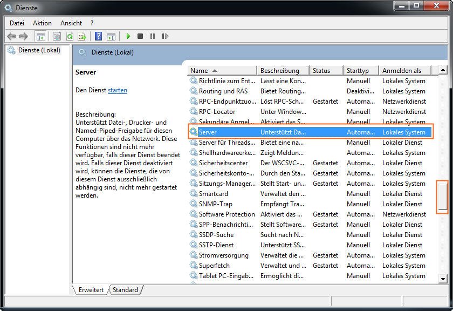Restart the service via the restart icon
Screen dimensions: 453x311
click(x=166, y=36)
